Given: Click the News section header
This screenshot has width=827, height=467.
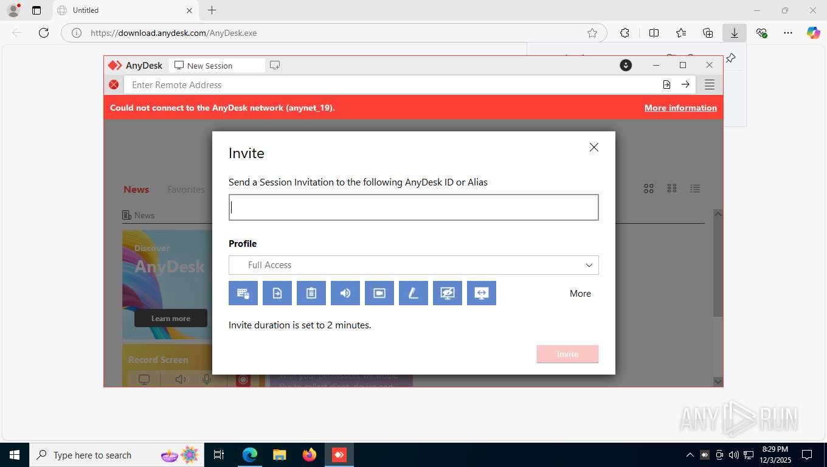Looking at the screenshot, I should [139, 215].
